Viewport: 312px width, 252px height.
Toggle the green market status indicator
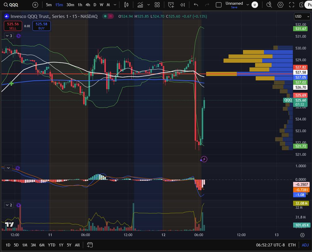pyautogui.click(x=105, y=16)
